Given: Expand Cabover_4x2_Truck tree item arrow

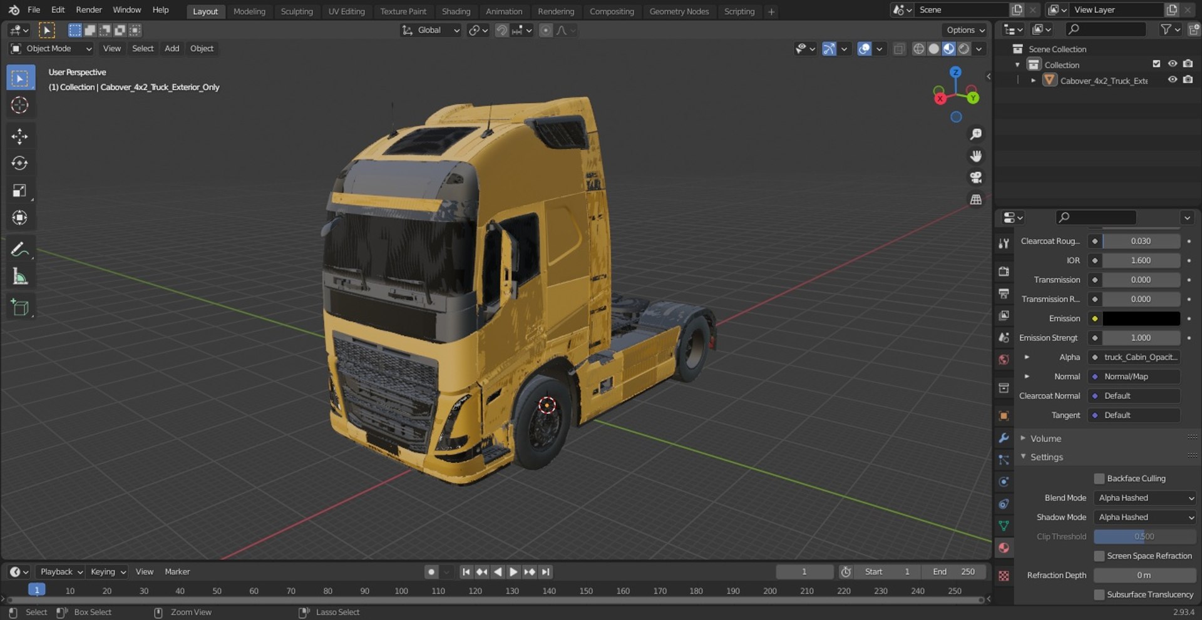Looking at the screenshot, I should point(1033,81).
